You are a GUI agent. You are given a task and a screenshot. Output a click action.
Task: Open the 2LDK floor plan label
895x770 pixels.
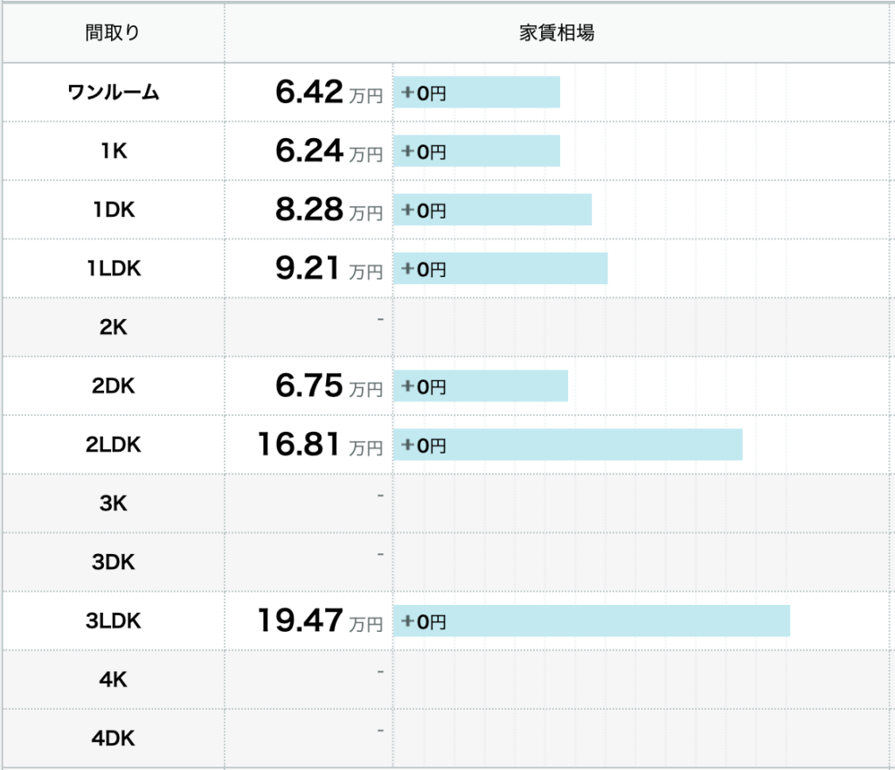[x=113, y=444]
